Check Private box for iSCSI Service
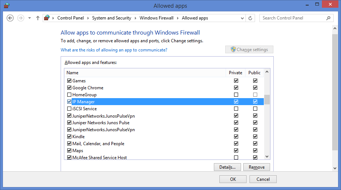341x190 pixels. (236, 108)
